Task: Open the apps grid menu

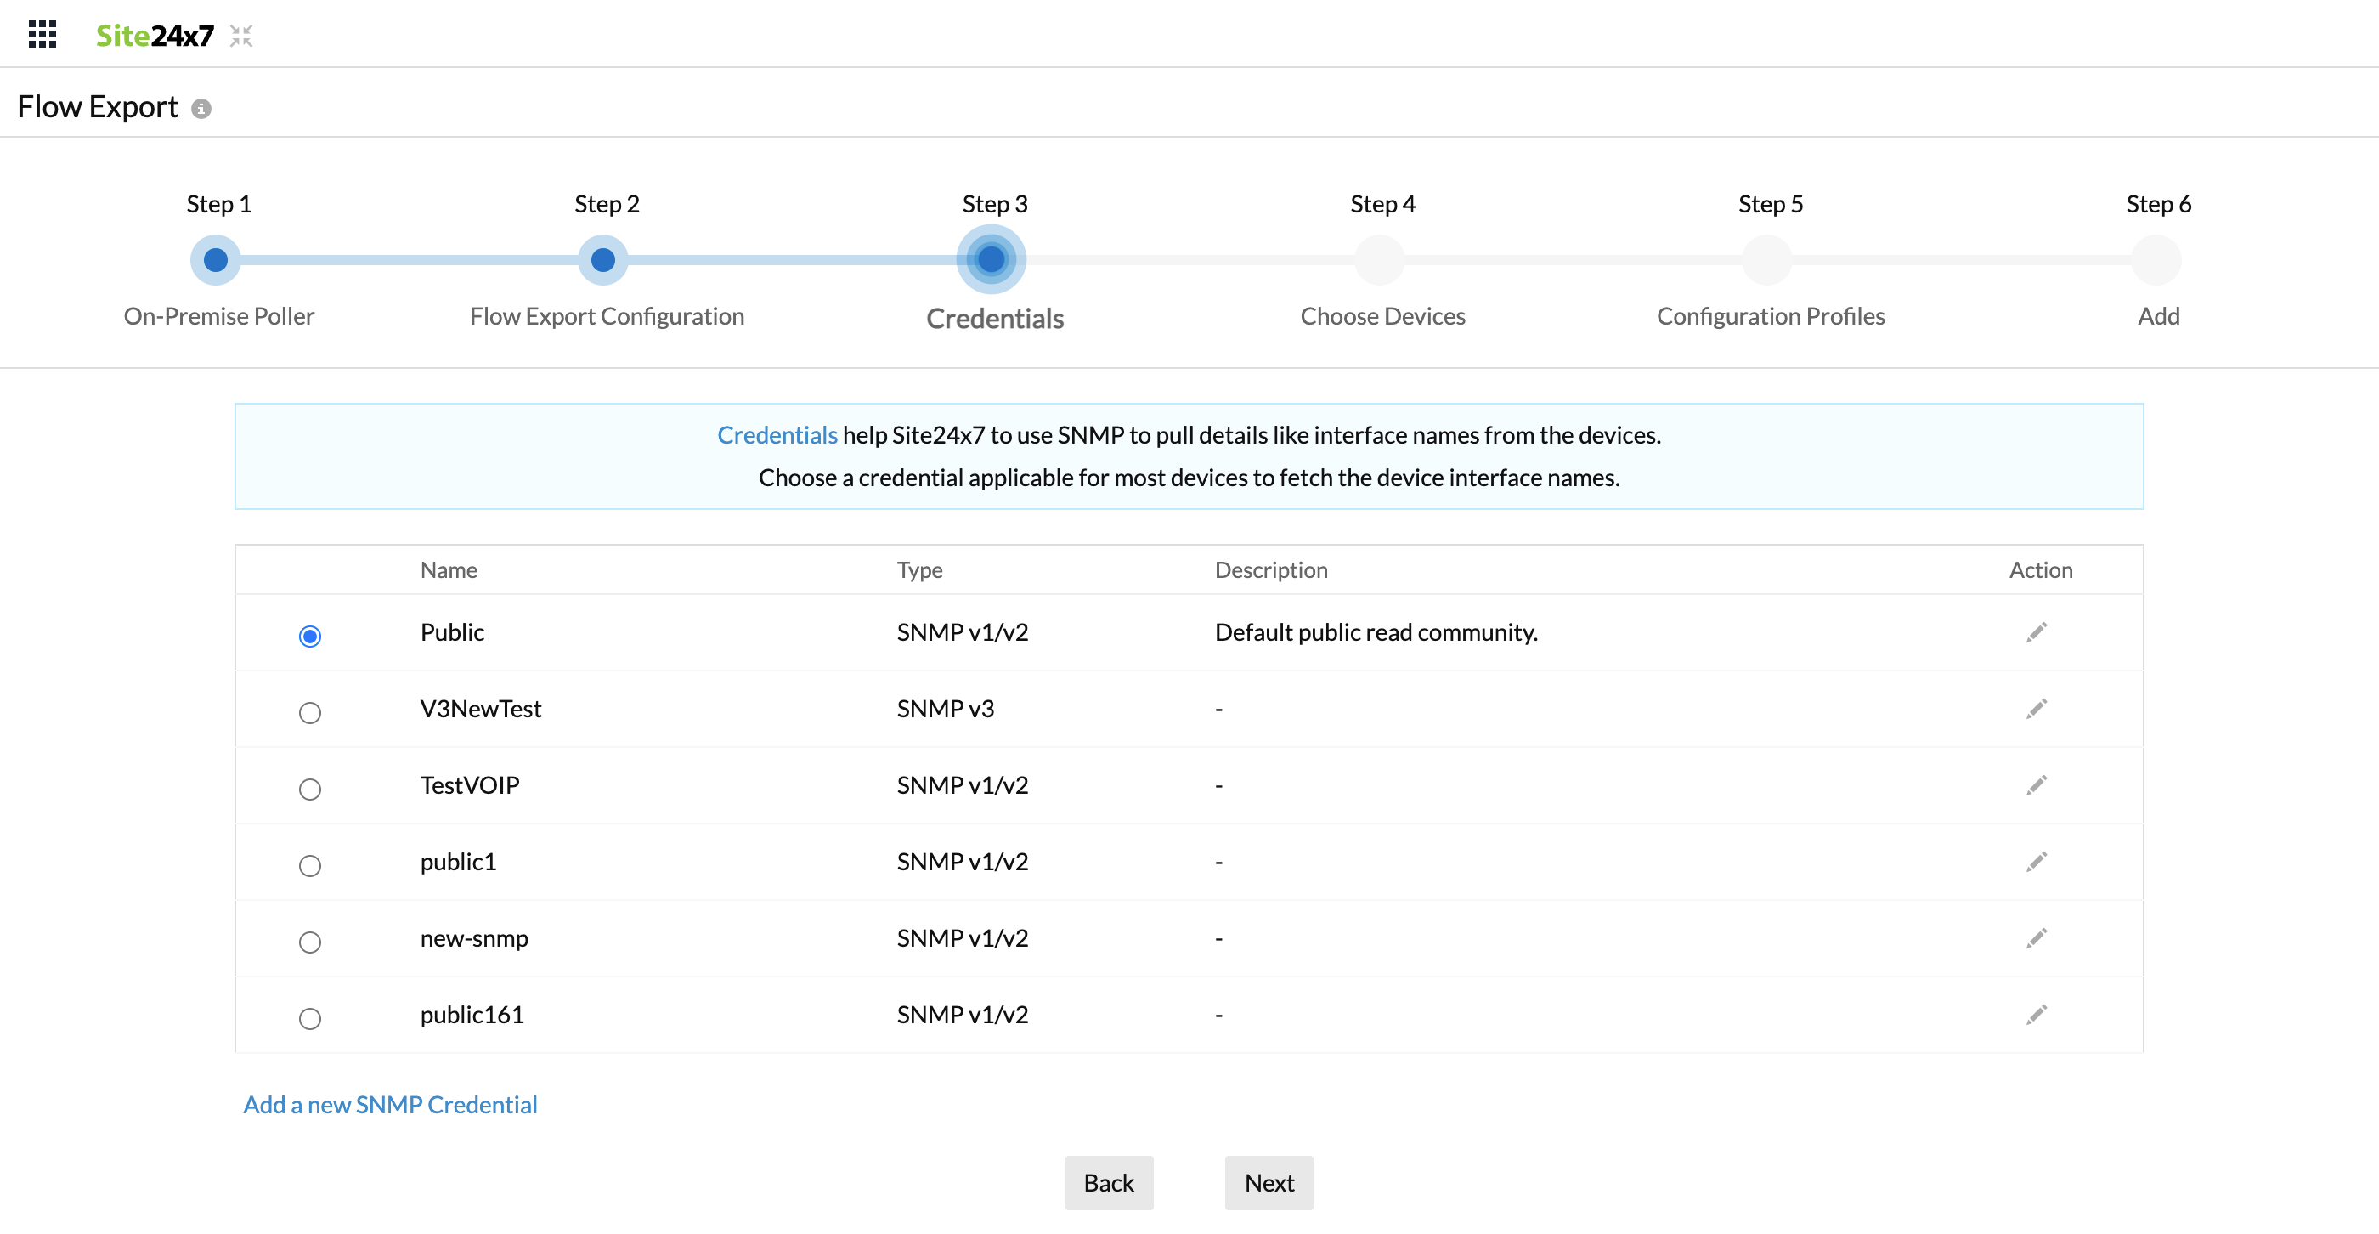Action: tap(42, 34)
